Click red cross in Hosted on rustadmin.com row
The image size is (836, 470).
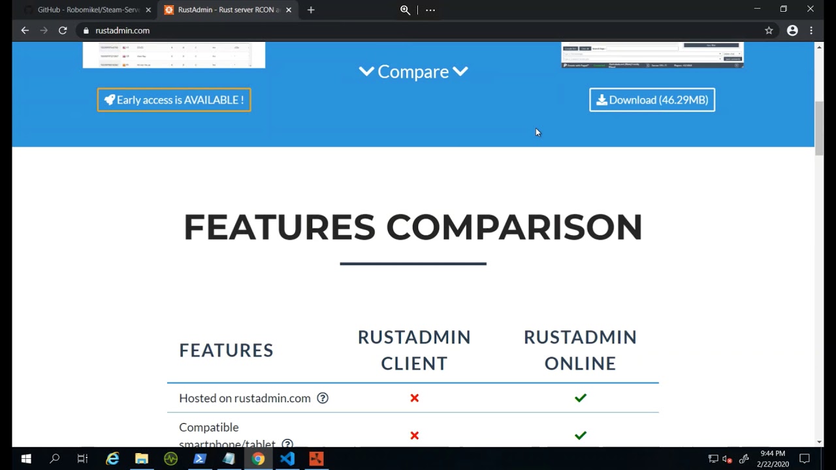[414, 398]
